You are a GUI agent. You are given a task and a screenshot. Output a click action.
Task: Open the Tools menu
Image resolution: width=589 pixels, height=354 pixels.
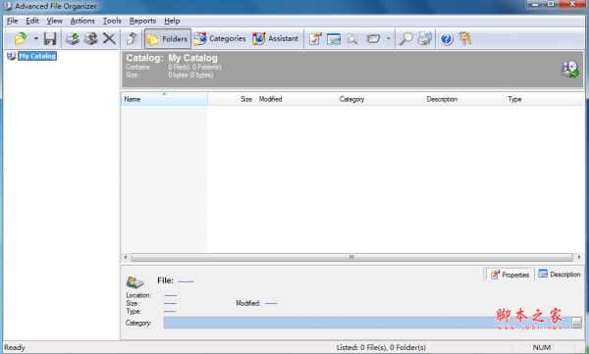coord(112,21)
